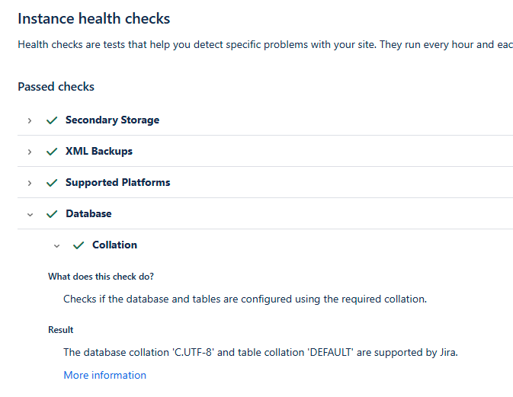Image resolution: width=513 pixels, height=397 pixels.
Task: Select the Secondary Storage label
Action: 112,120
